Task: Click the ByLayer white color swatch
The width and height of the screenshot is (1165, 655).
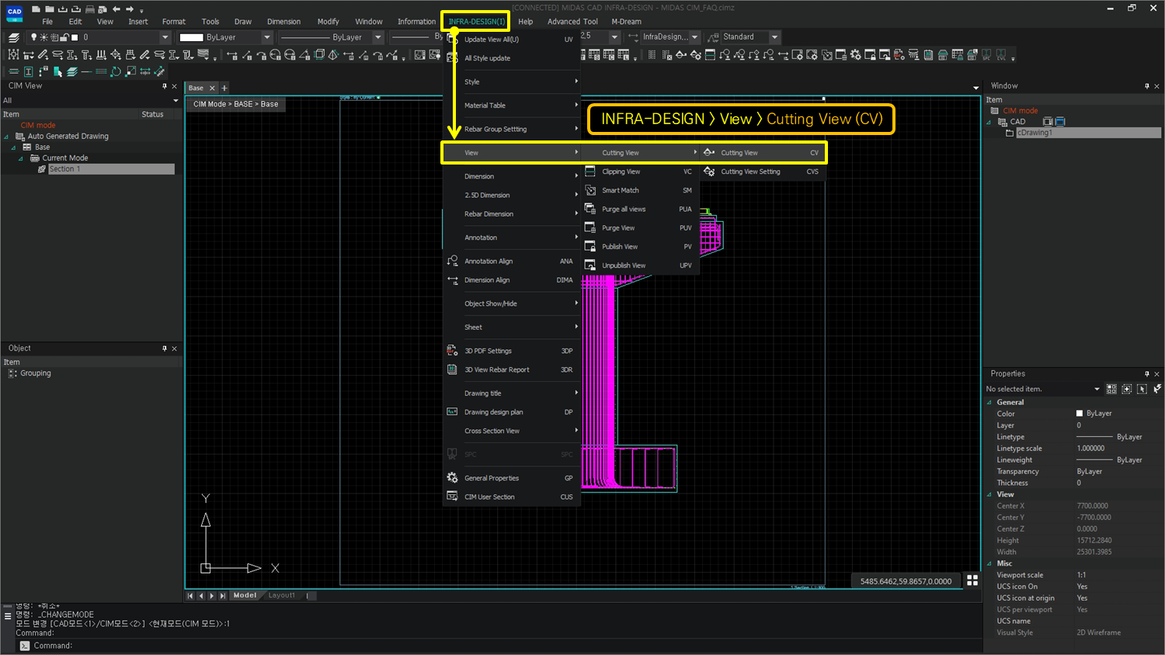Action: point(191,37)
